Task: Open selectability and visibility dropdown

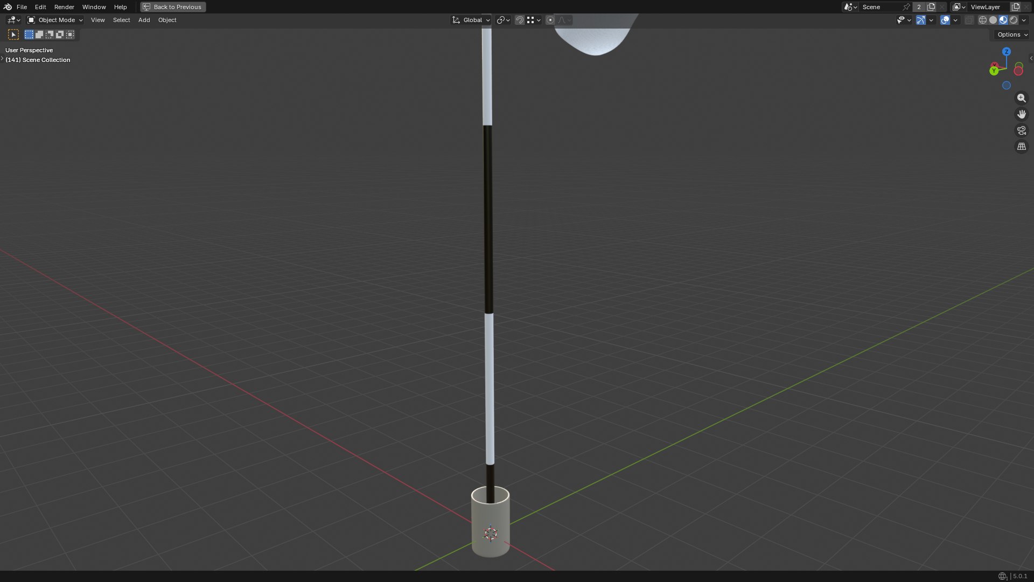Action: [x=904, y=20]
